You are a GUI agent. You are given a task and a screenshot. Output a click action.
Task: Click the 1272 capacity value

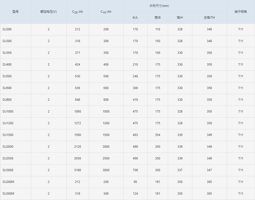[78, 123]
